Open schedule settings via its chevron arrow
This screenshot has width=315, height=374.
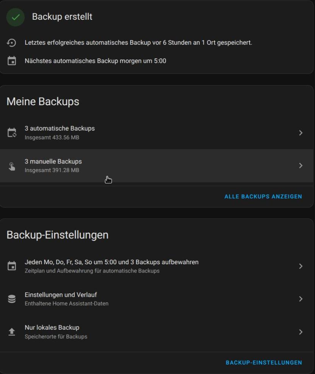[x=301, y=266]
